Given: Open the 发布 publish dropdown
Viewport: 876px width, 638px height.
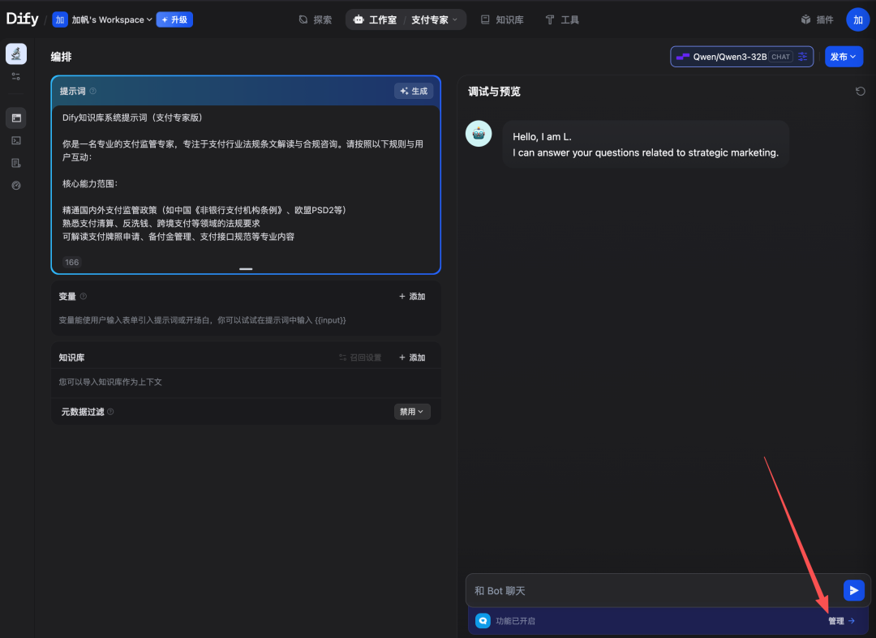Looking at the screenshot, I should pyautogui.click(x=844, y=57).
